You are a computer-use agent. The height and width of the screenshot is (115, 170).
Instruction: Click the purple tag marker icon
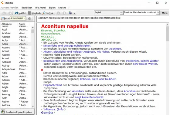(x=70, y=13)
